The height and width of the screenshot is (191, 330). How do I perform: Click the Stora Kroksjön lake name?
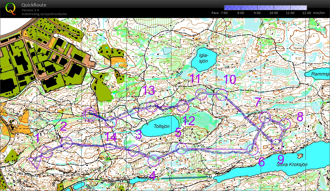point(292,164)
